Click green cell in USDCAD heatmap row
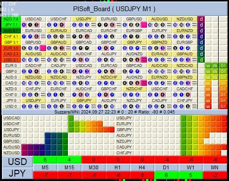The width and height of the screenshot is (229, 181). tap(71, 118)
